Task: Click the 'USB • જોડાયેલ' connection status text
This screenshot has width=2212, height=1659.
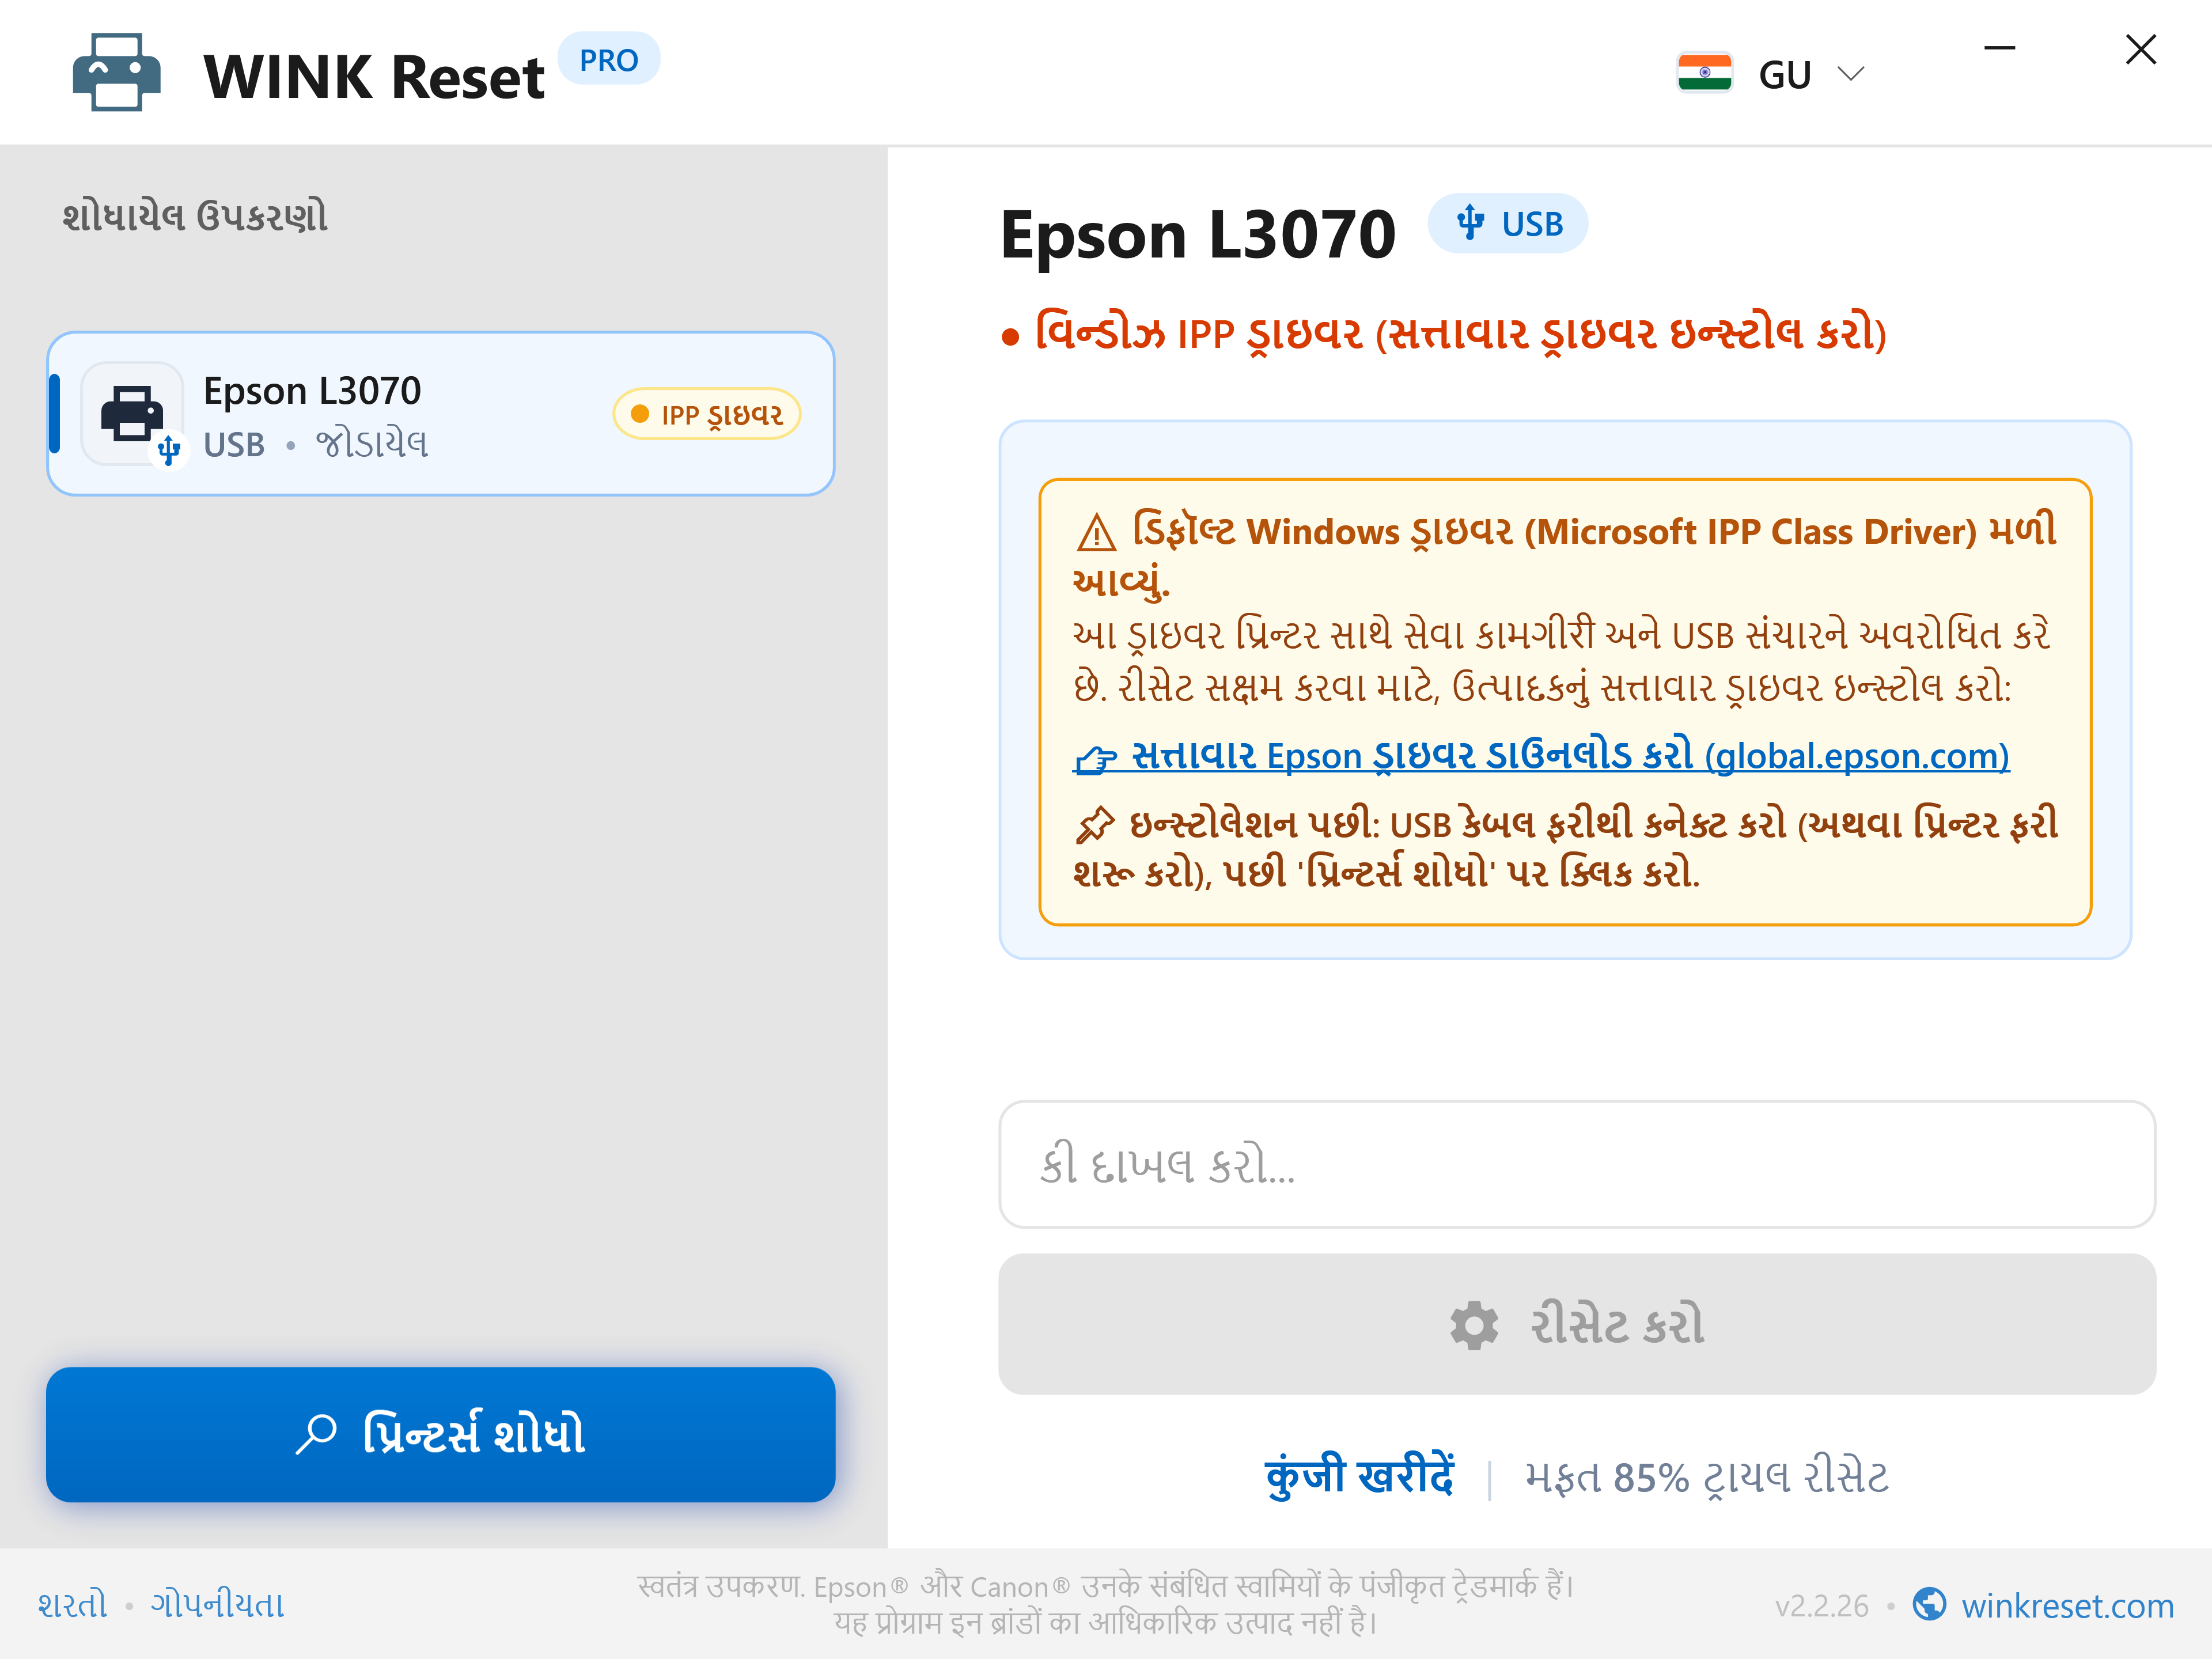Action: [x=315, y=444]
